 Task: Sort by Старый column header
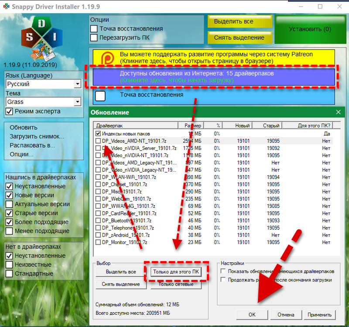coord(267,125)
